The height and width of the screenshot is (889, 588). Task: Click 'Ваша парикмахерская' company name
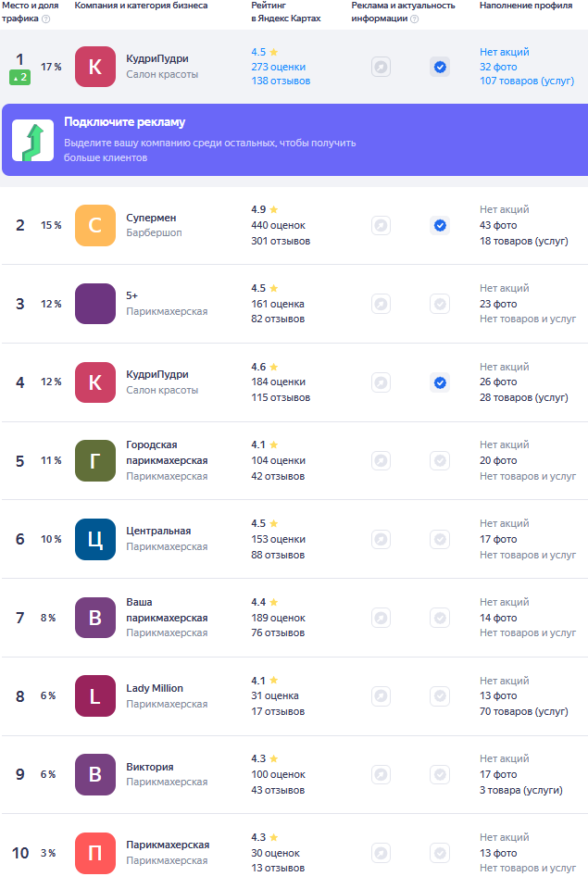(x=167, y=610)
